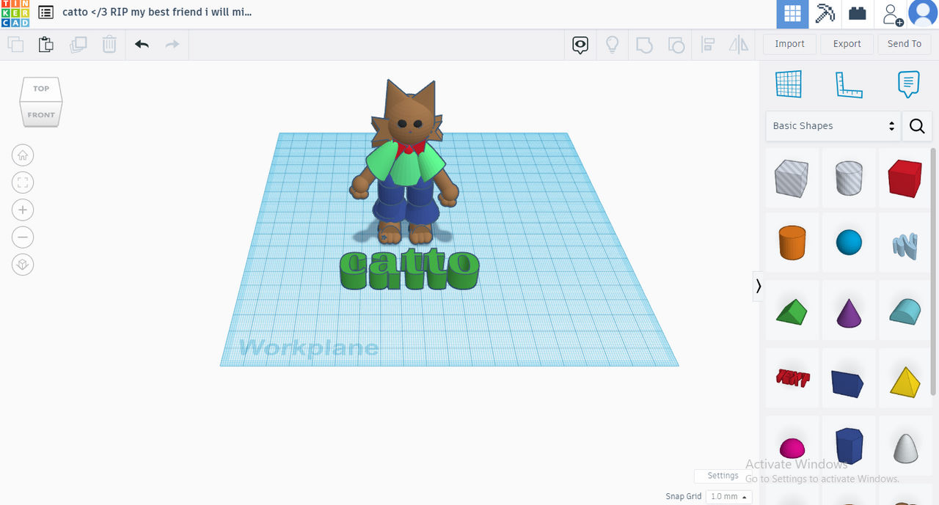Click the Delete trash icon

(x=109, y=44)
